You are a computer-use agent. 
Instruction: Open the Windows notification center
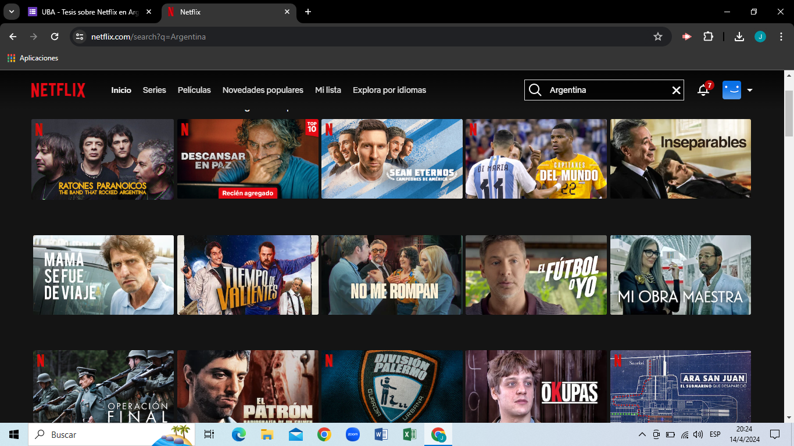point(774,434)
